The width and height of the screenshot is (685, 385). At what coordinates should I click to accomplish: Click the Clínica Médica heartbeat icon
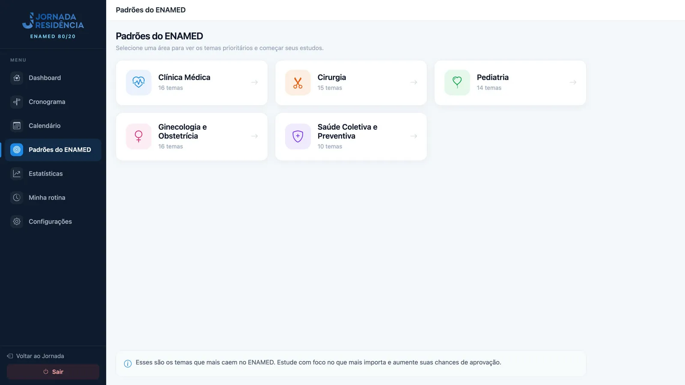(139, 82)
